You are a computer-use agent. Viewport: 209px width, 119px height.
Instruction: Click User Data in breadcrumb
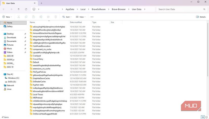137,9
